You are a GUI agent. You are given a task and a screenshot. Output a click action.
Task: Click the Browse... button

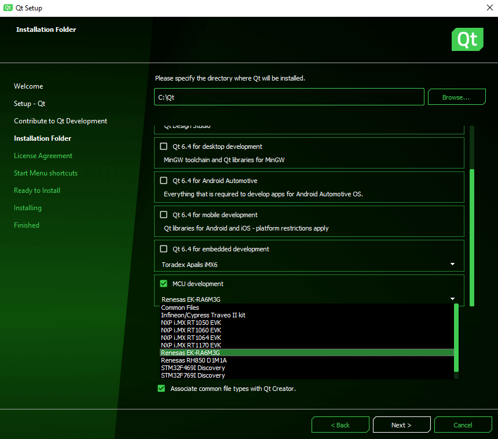[456, 97]
